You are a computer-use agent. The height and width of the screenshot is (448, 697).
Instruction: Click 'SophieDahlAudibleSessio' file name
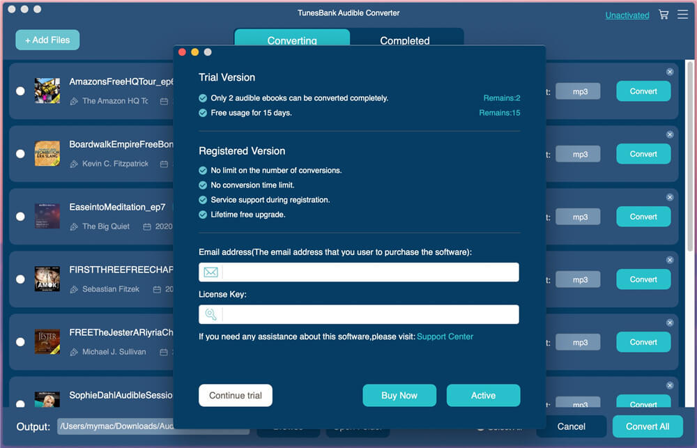click(x=121, y=394)
